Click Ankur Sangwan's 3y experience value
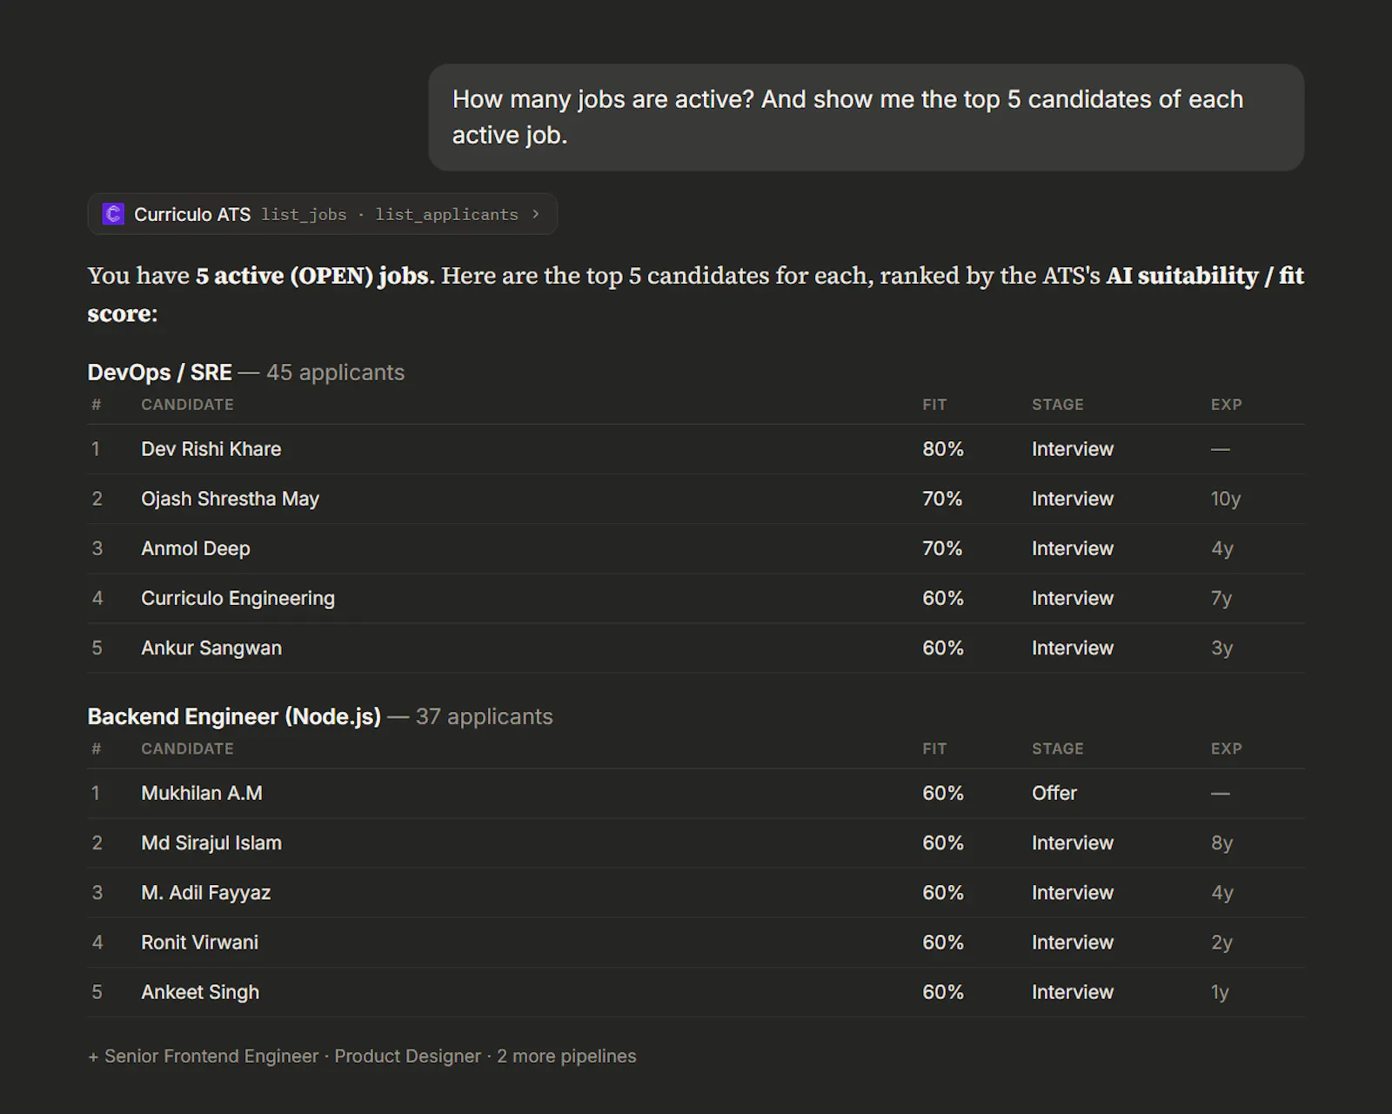The image size is (1392, 1114). [x=1222, y=648]
